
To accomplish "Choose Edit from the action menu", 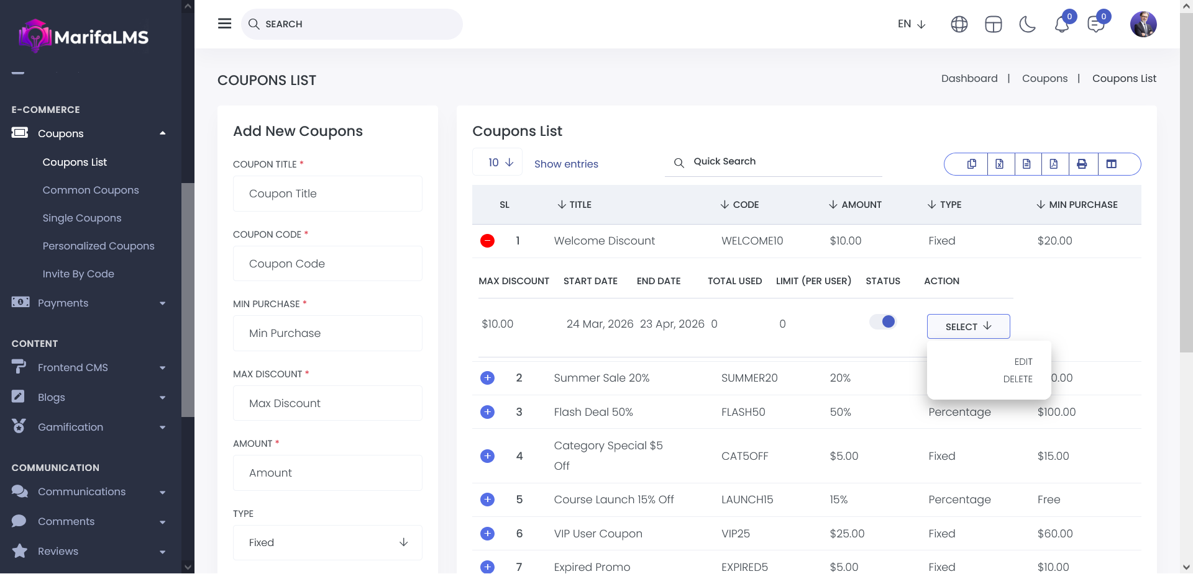I will tap(1023, 362).
